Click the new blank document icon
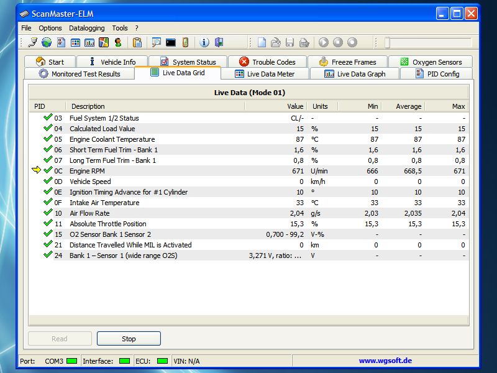 262,42
